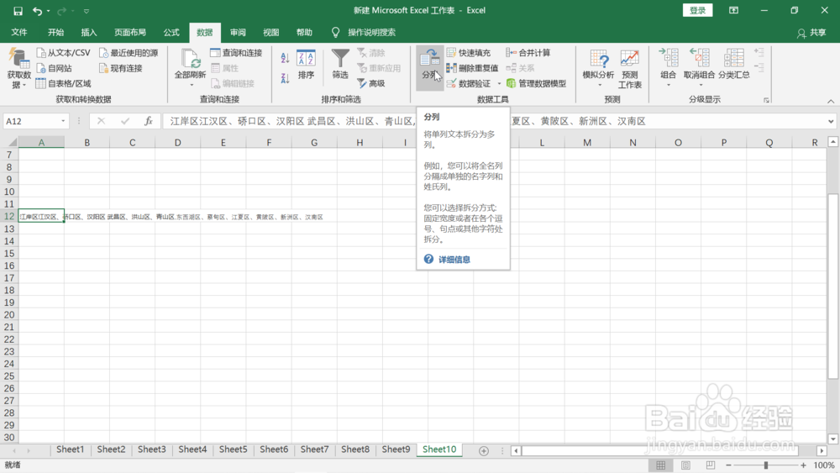Screen dimensions: 840x473
Task: Import From Text/CSV (从文本/CSV)
Action: (63, 52)
